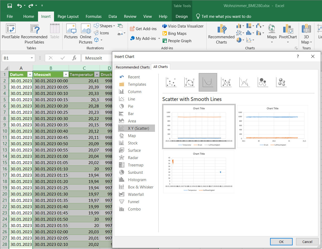Select Bubble chart subtype
Image resolution: width=322 pixels, height=249 pixels.
coord(263,82)
